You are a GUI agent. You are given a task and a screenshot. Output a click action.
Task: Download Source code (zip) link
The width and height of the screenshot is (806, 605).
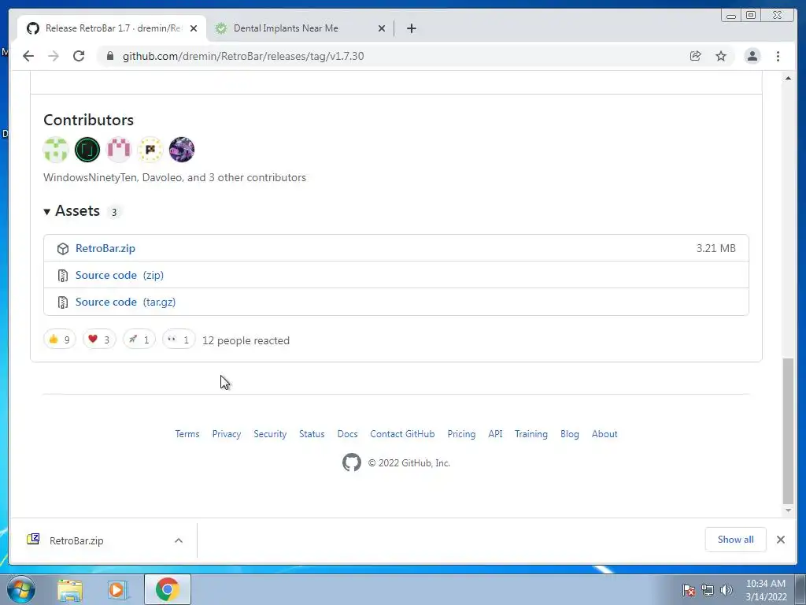120,275
